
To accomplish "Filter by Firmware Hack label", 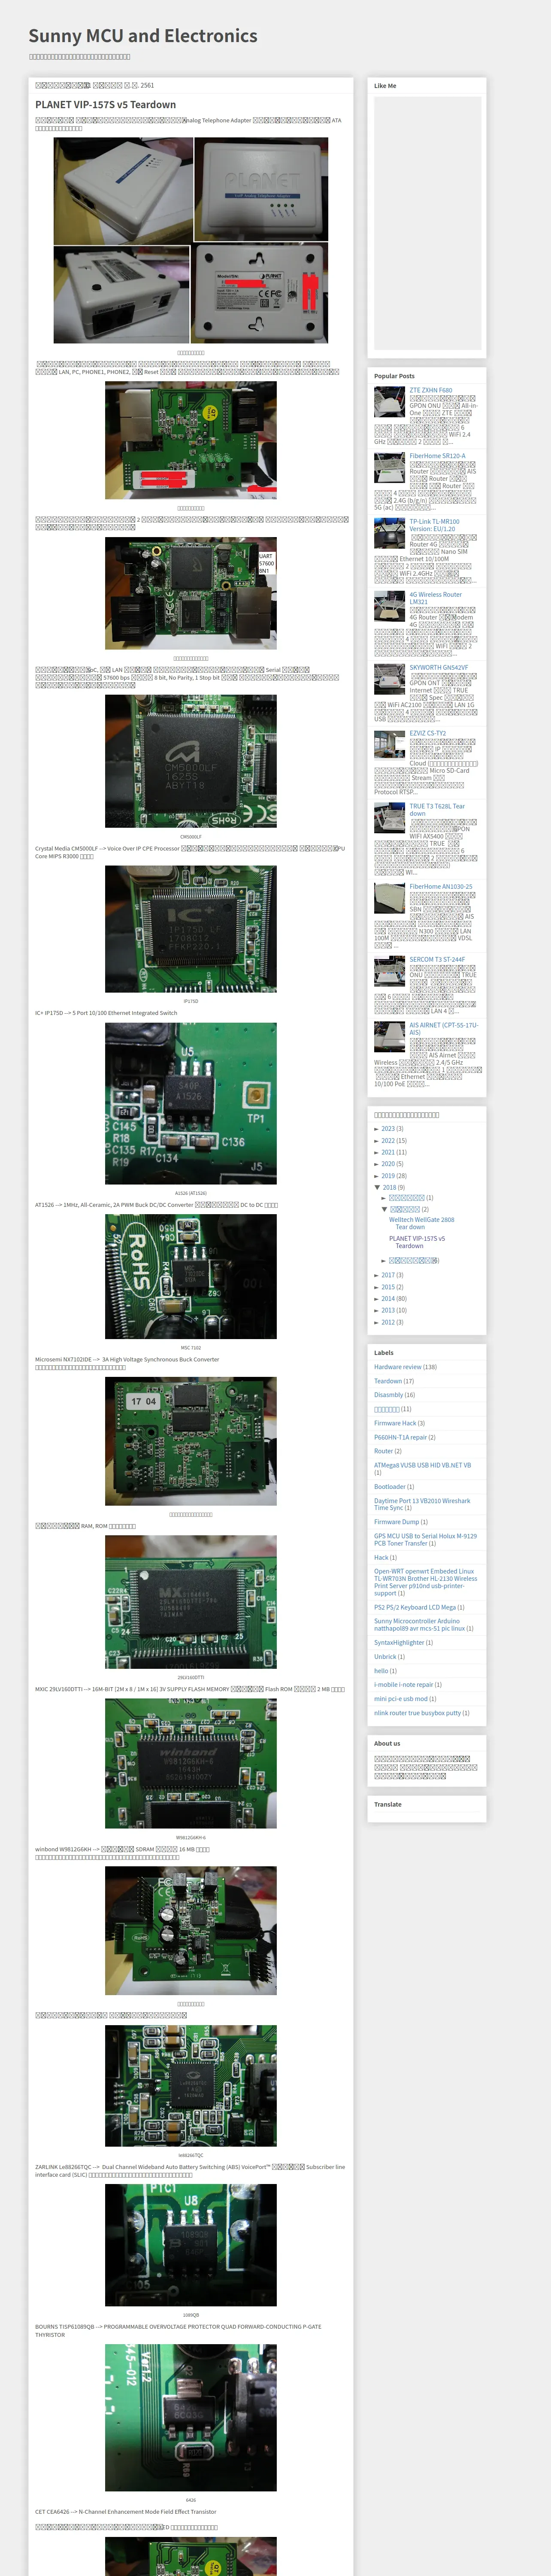I will pyautogui.click(x=395, y=1423).
